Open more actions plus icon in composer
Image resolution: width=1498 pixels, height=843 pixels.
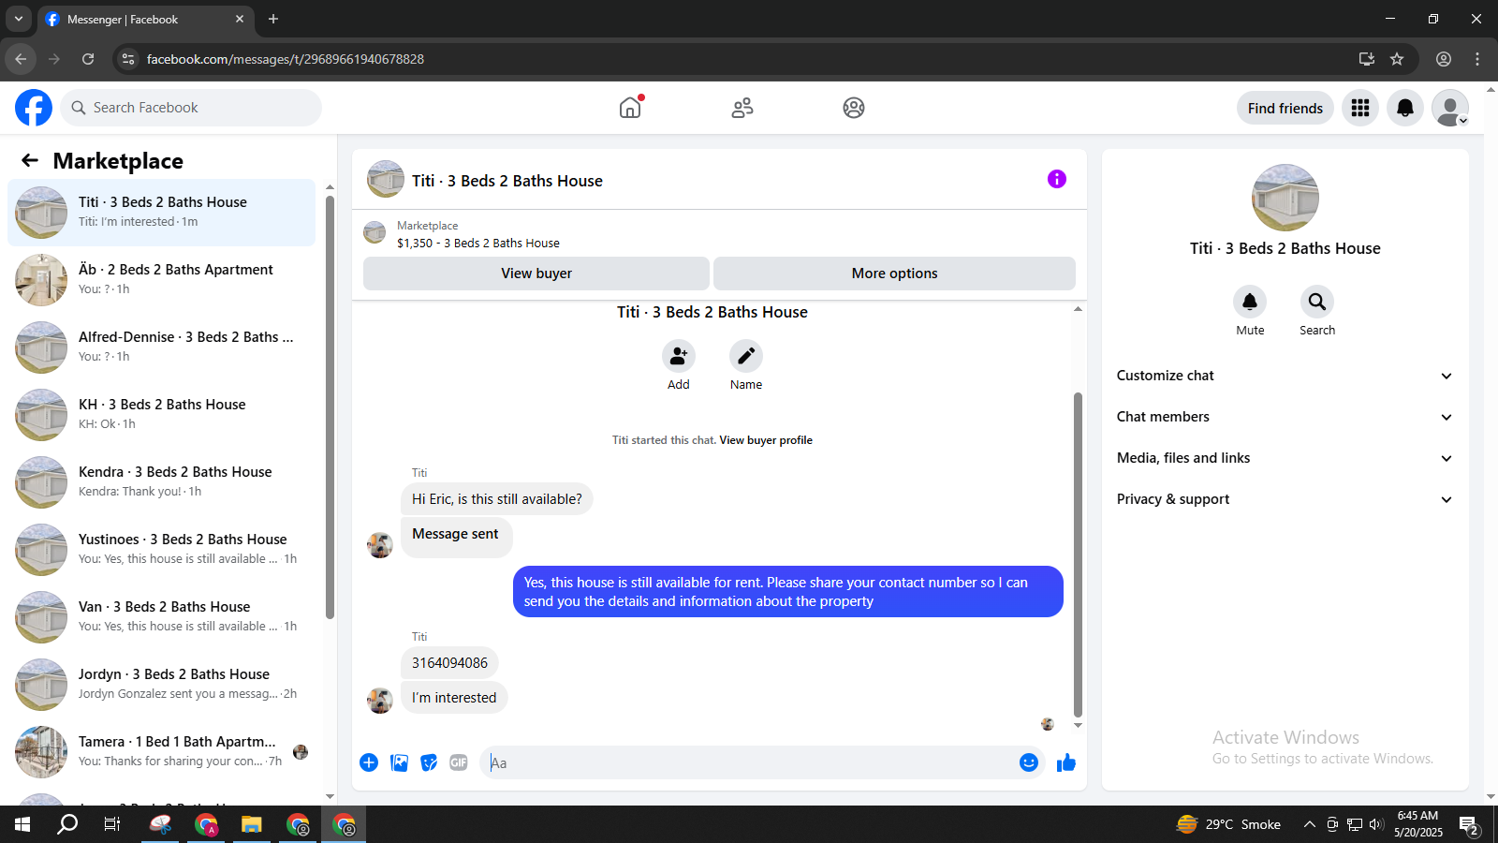point(369,762)
